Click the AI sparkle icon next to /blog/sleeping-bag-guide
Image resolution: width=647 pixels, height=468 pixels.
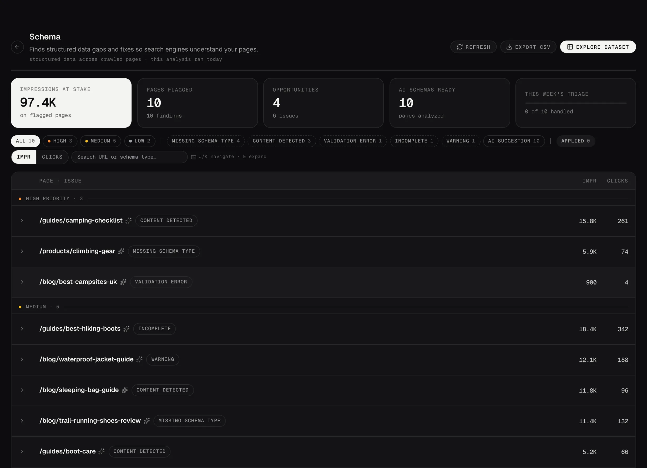pyautogui.click(x=125, y=390)
